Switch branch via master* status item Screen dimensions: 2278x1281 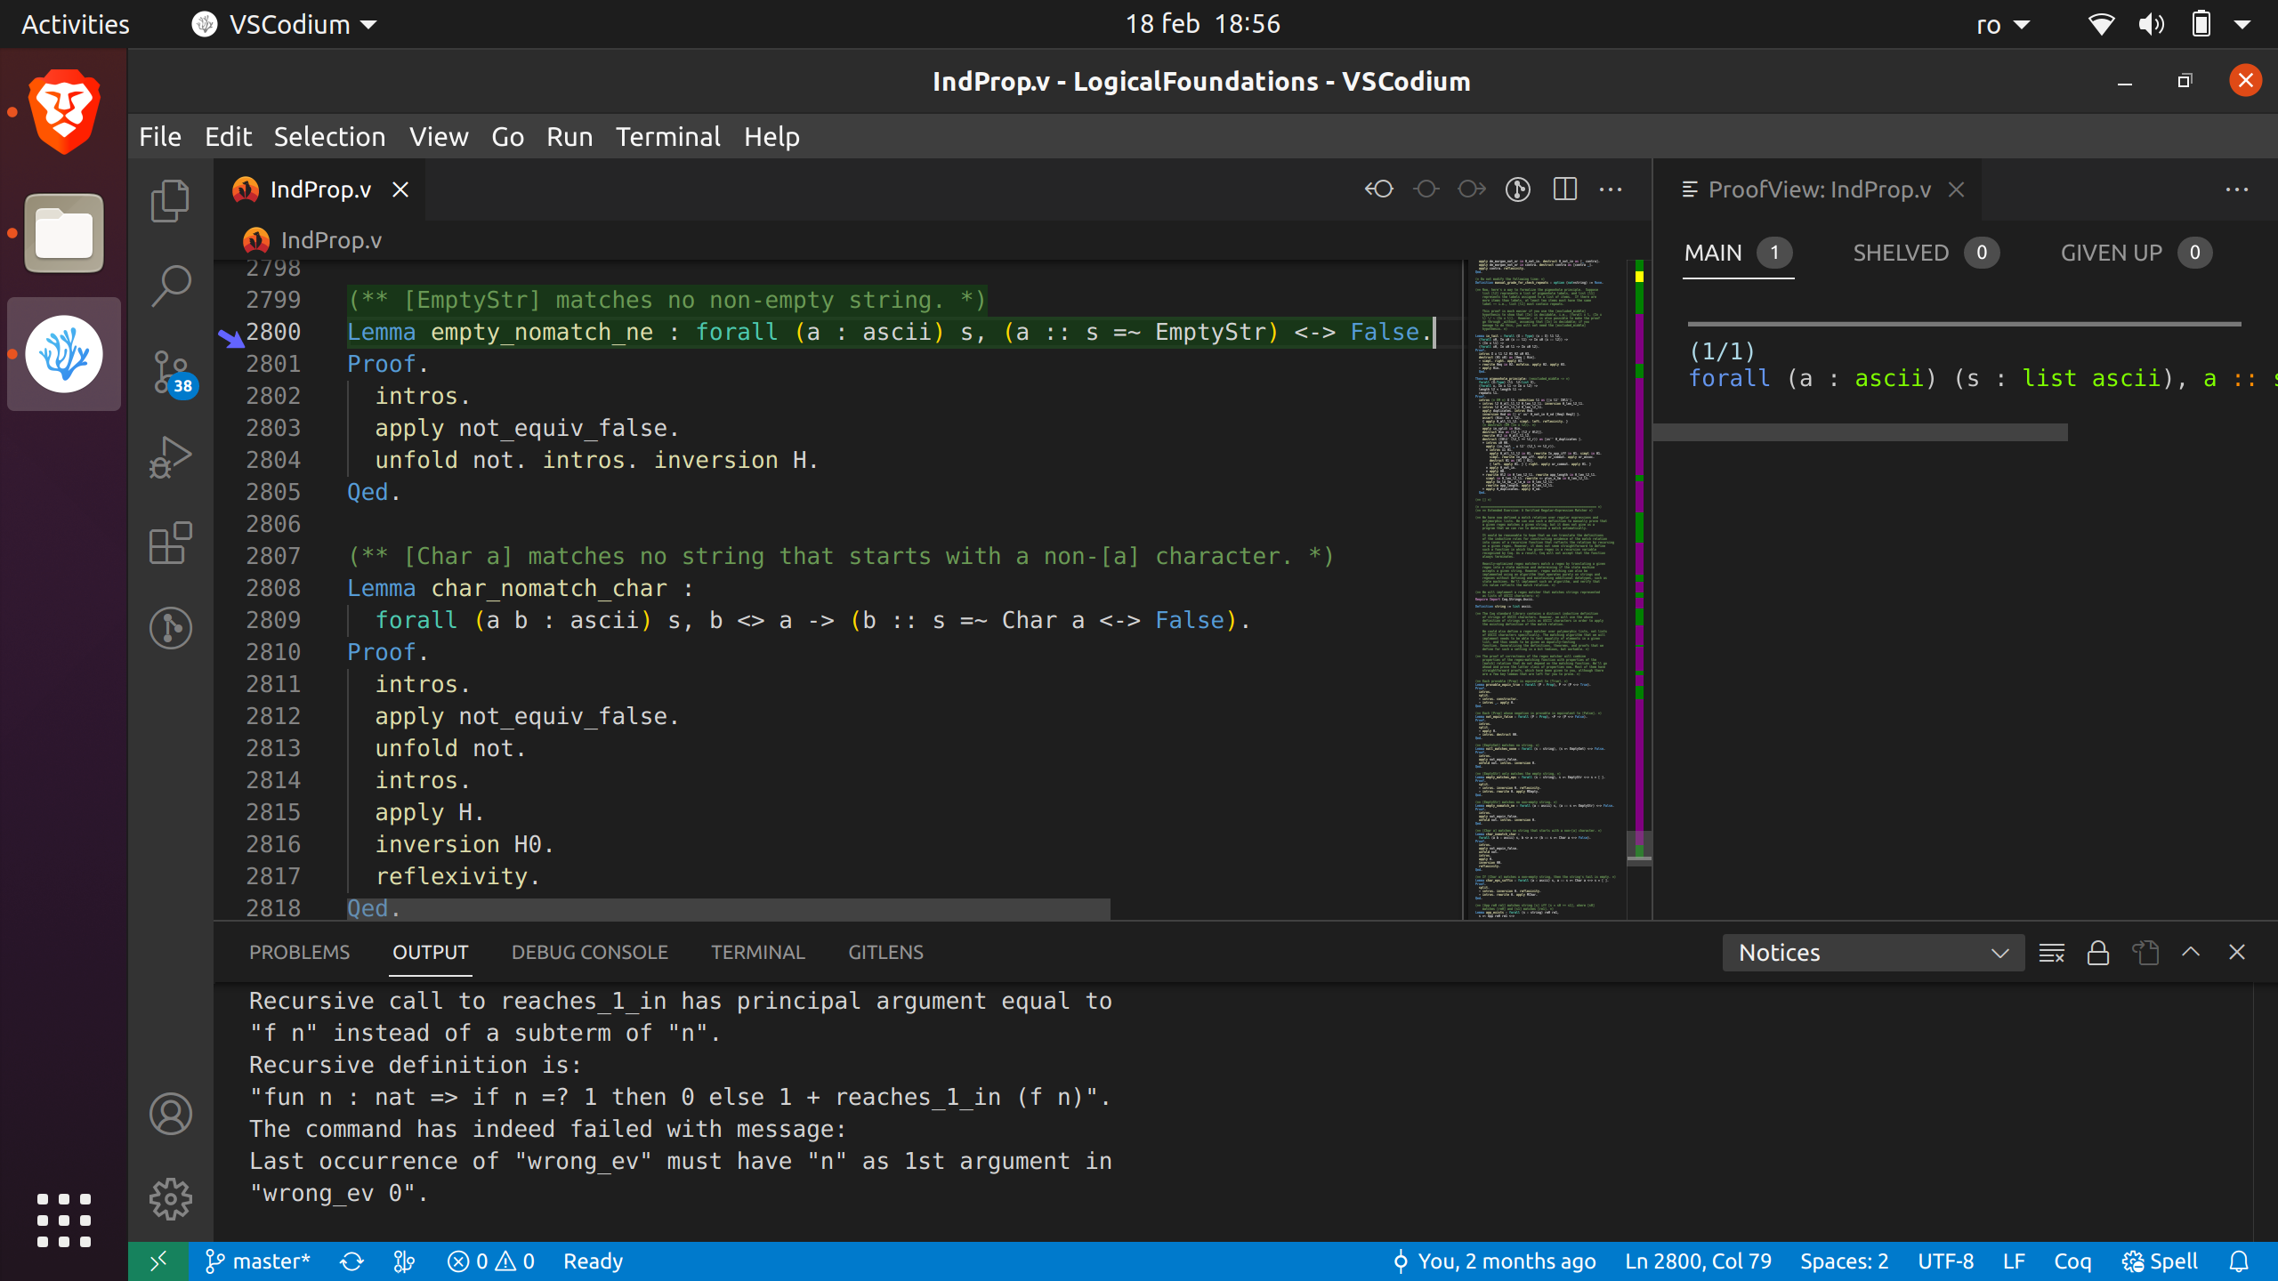tap(258, 1261)
